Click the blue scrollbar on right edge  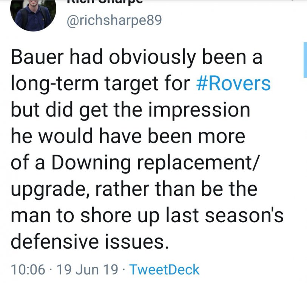(x=305, y=60)
